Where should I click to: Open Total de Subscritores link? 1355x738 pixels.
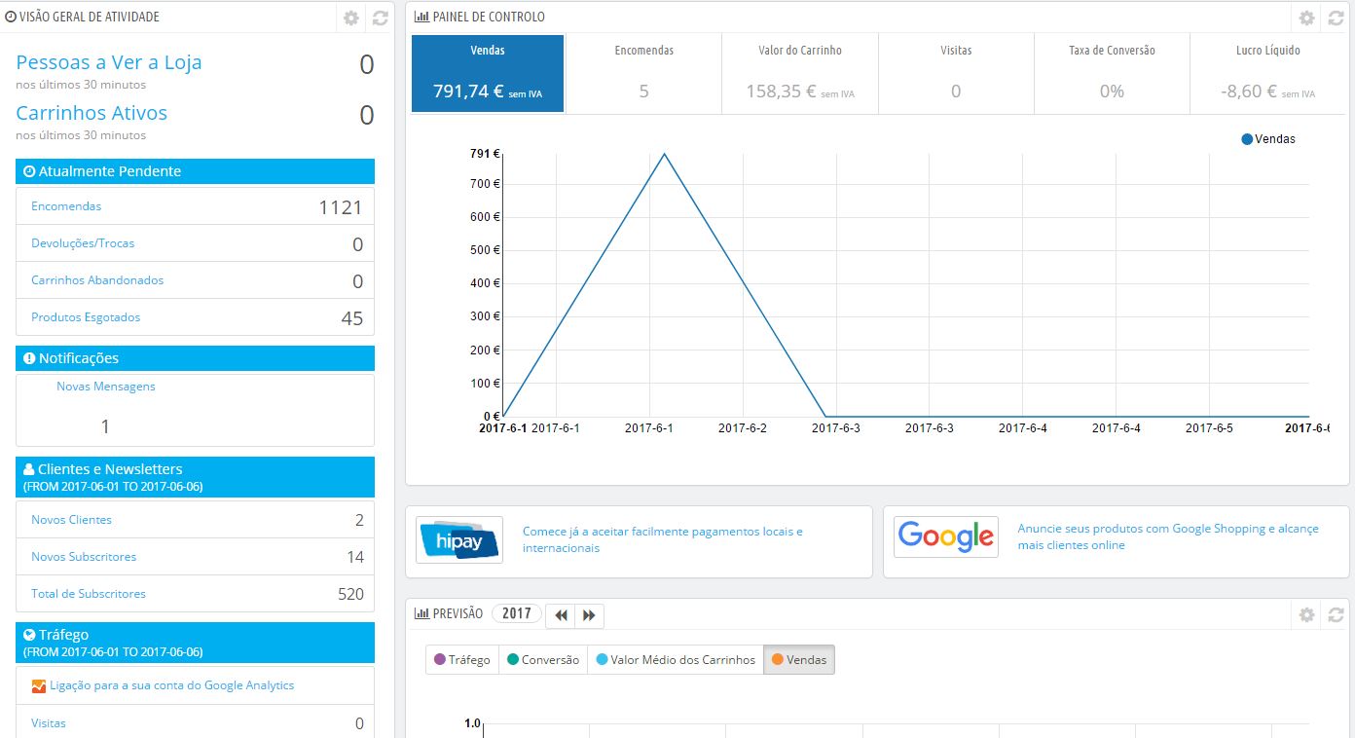click(89, 594)
